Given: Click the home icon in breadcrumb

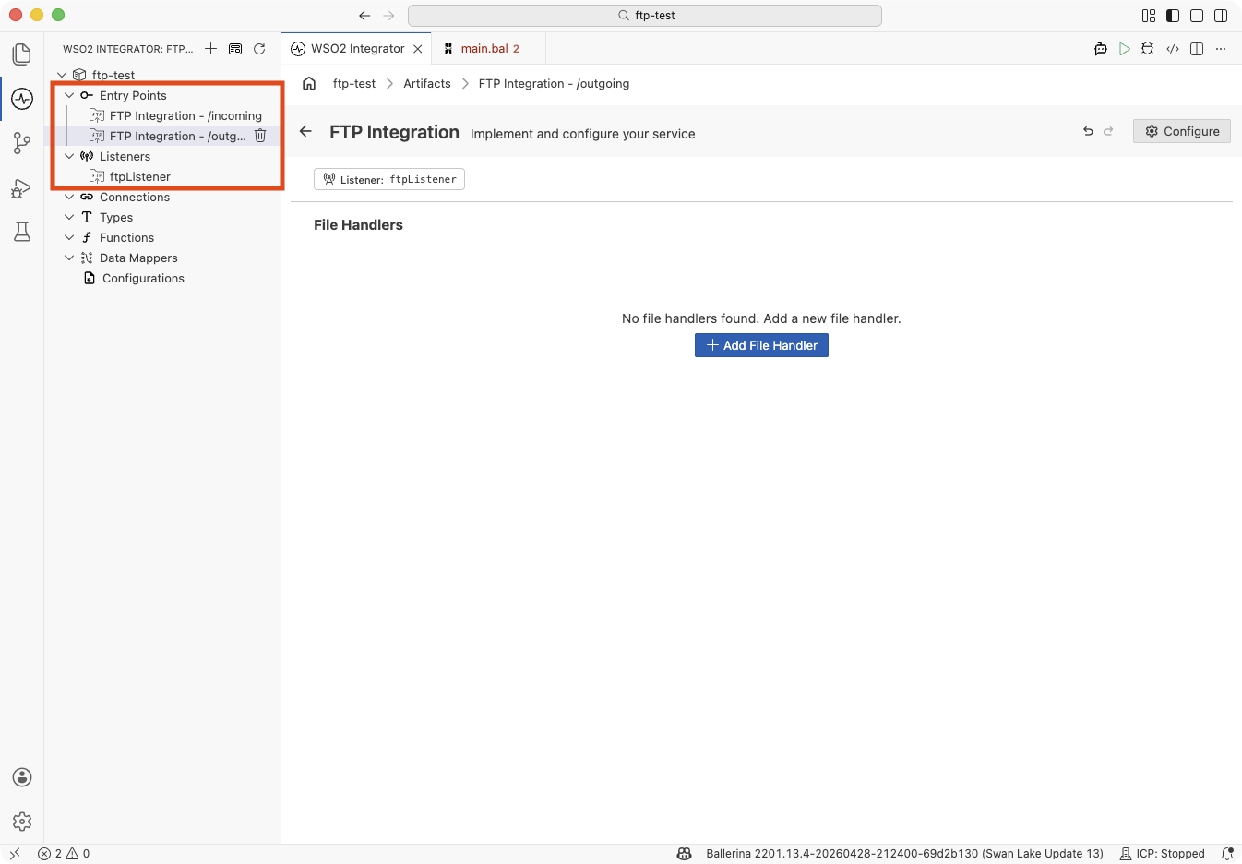Looking at the screenshot, I should coord(309,83).
